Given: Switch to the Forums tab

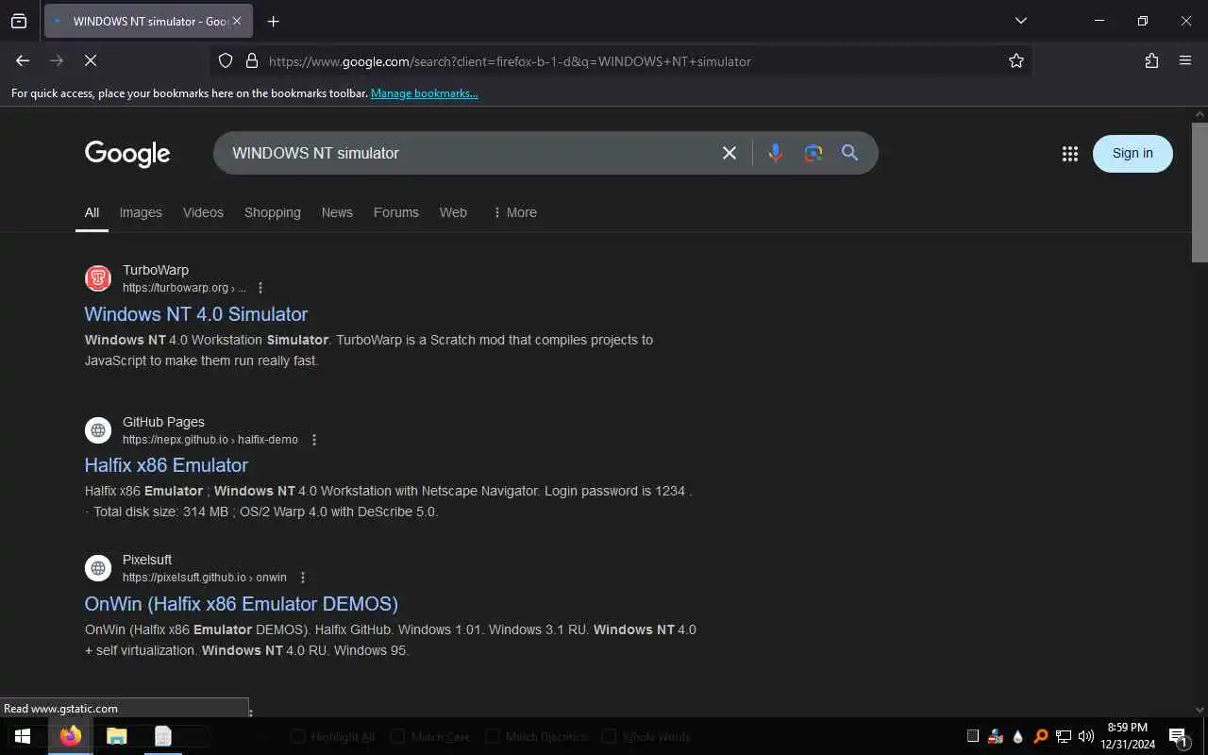Looking at the screenshot, I should click(x=395, y=212).
